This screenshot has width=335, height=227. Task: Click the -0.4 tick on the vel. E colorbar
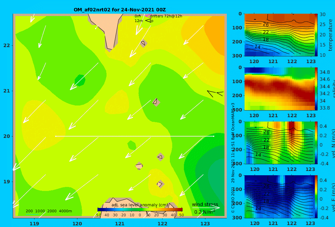click(324, 217)
